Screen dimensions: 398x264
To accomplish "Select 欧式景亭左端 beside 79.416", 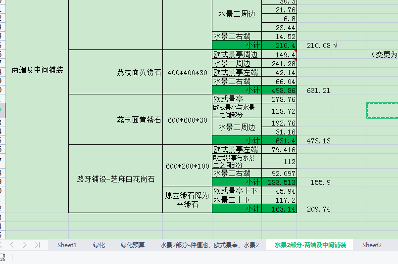I will [237, 149].
